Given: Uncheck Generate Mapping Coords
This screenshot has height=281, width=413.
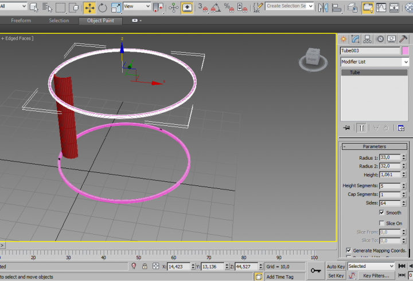Looking at the screenshot, I should pyautogui.click(x=349, y=250).
